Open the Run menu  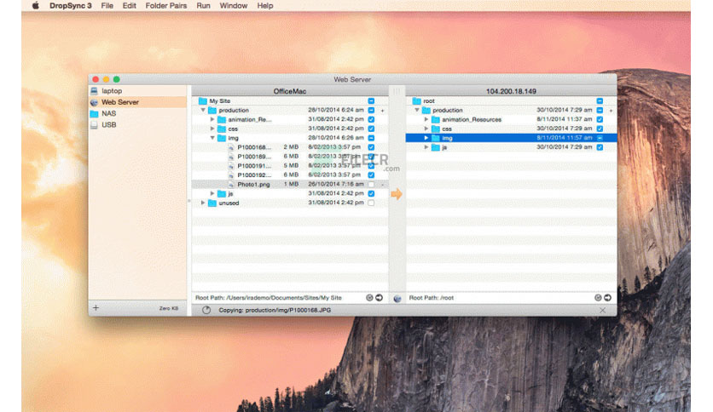point(203,5)
